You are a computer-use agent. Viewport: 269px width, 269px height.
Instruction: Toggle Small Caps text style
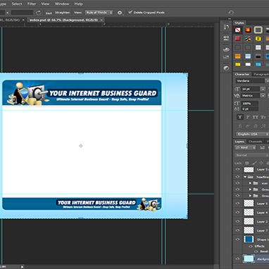pyautogui.click(x=263, y=117)
